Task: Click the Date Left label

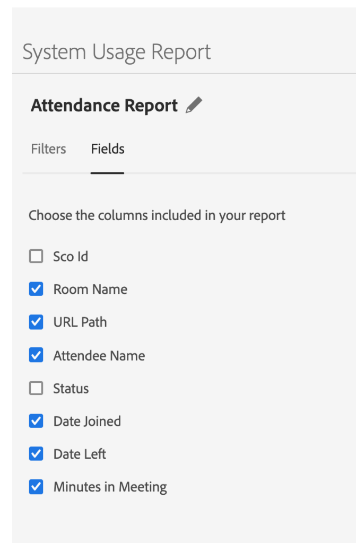Action: click(x=80, y=454)
